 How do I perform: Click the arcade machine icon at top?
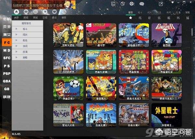coord(113,4)
